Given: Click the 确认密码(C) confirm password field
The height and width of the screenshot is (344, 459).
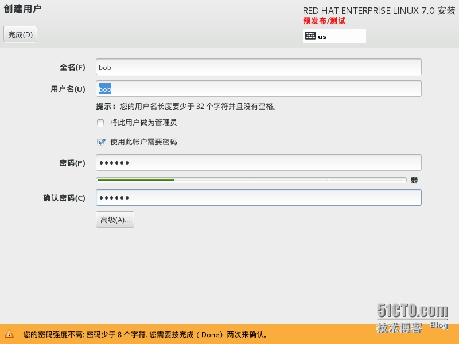Looking at the screenshot, I should click(x=259, y=197).
